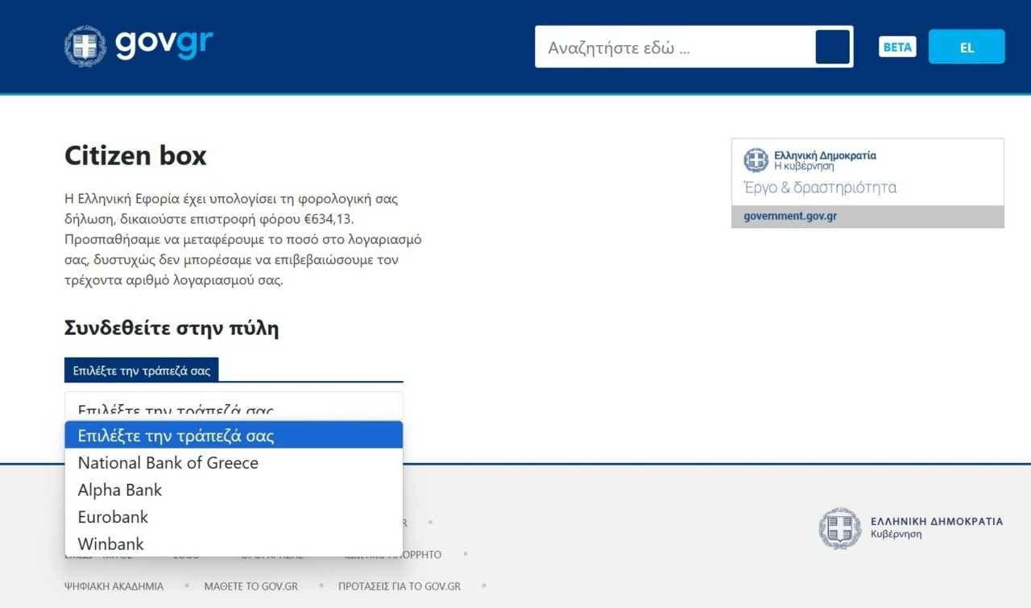Viewport: 1031px width, 608px height.
Task: Click the BETA badge in the header
Action: [897, 47]
